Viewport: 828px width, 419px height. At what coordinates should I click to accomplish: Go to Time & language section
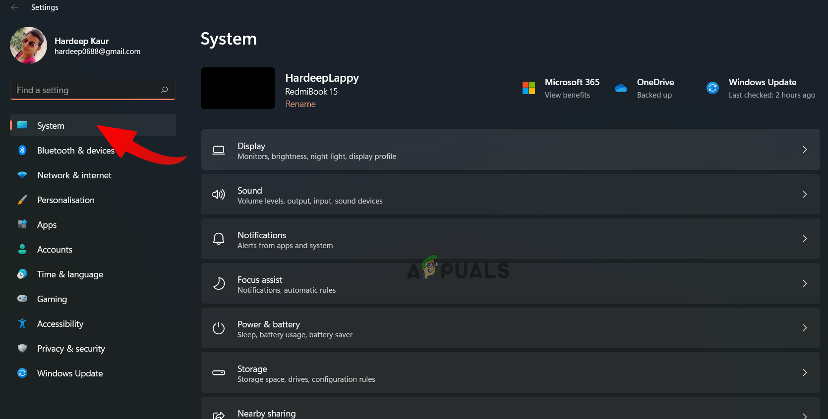pyautogui.click(x=70, y=274)
